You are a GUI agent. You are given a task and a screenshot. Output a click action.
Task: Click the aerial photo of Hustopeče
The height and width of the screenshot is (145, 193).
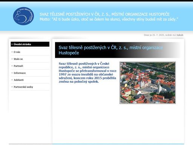(148, 83)
